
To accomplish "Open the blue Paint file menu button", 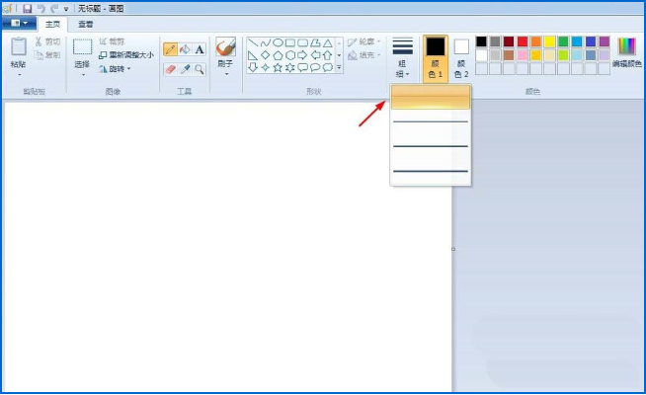I will 19,24.
